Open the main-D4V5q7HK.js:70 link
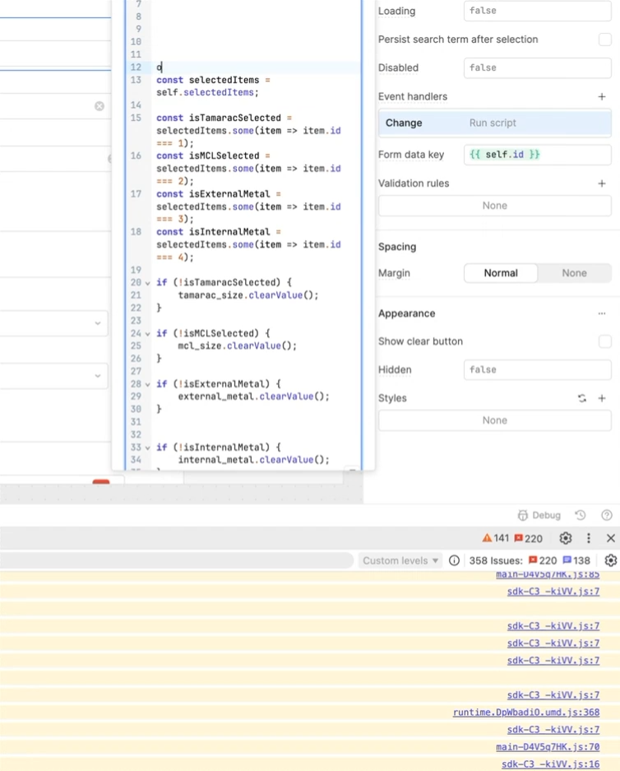 548,747
